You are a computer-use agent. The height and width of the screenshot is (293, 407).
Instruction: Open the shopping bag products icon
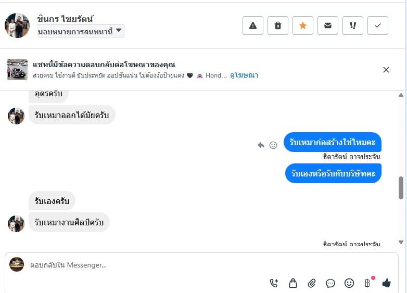tap(293, 283)
